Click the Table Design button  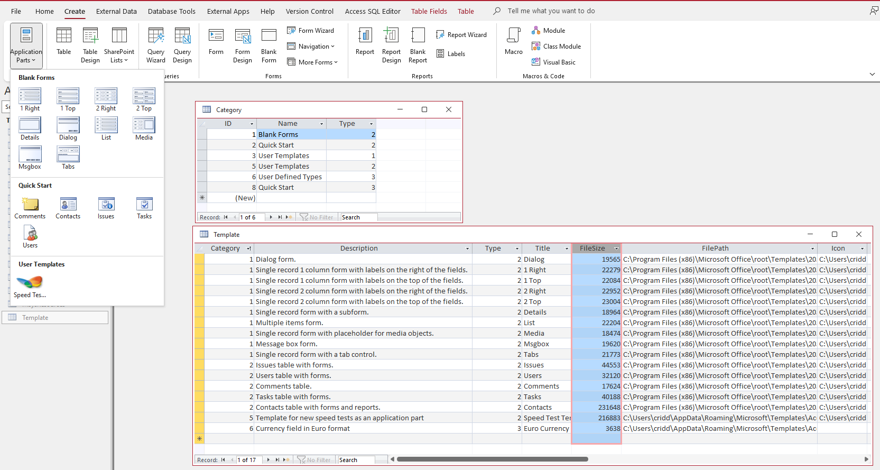90,45
